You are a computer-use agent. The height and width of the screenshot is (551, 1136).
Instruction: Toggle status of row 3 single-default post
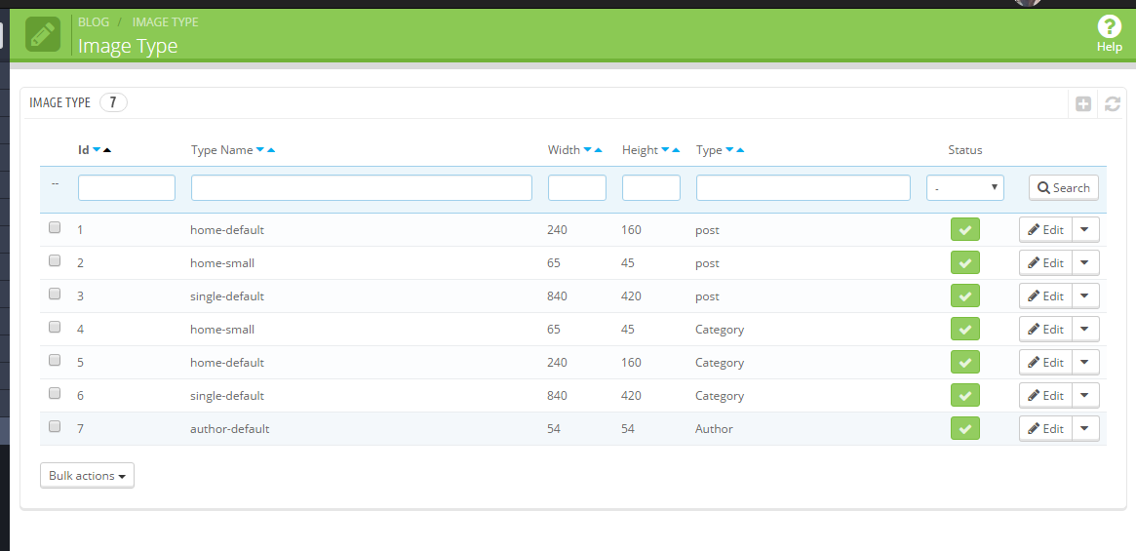click(x=965, y=295)
